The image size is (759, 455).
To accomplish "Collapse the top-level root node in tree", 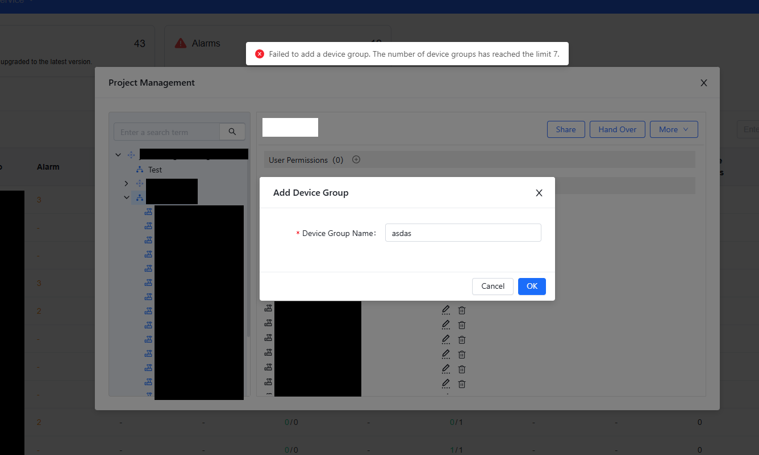I will pyautogui.click(x=118, y=154).
